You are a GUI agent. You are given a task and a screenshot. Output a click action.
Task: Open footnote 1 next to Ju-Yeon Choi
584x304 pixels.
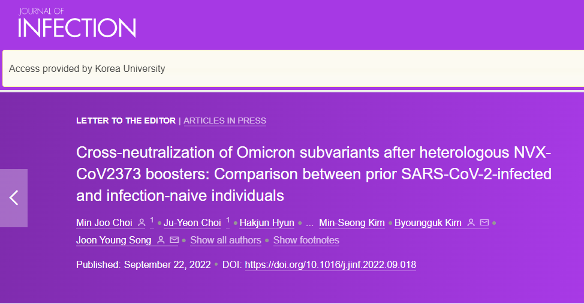pos(228,221)
